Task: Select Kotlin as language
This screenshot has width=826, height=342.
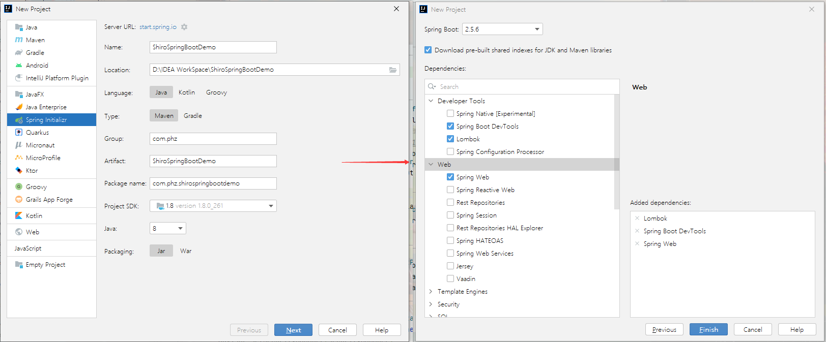Action: pos(187,92)
